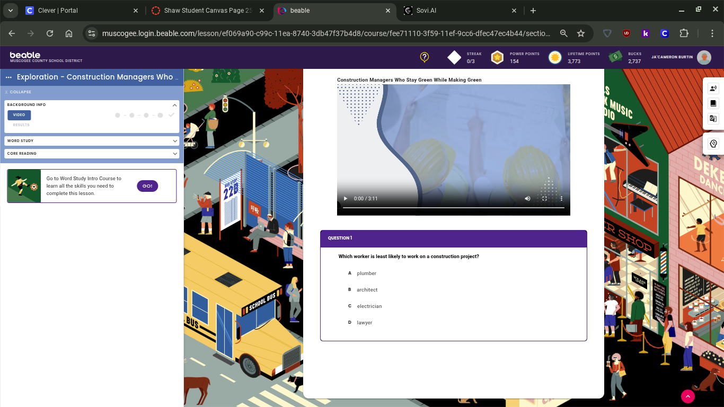Select answer choice D lawyer
This screenshot has width=724, height=407.
pyautogui.click(x=365, y=322)
